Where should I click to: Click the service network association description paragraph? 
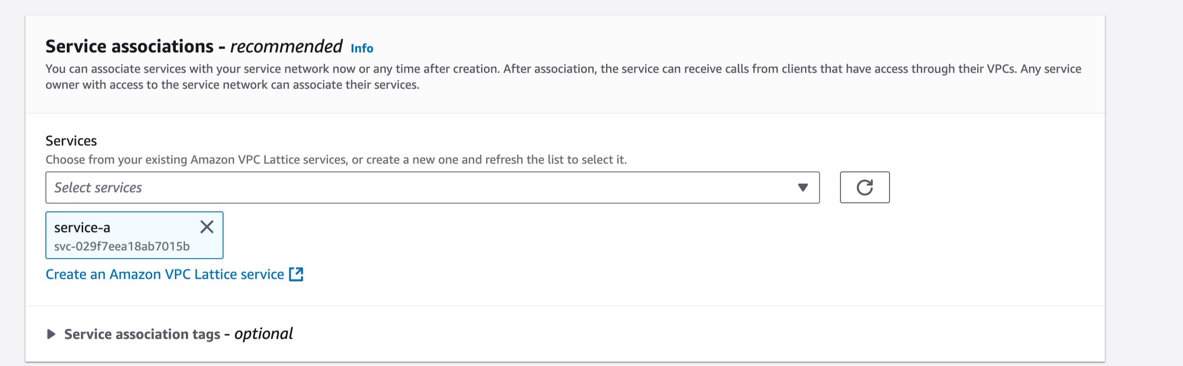563,77
